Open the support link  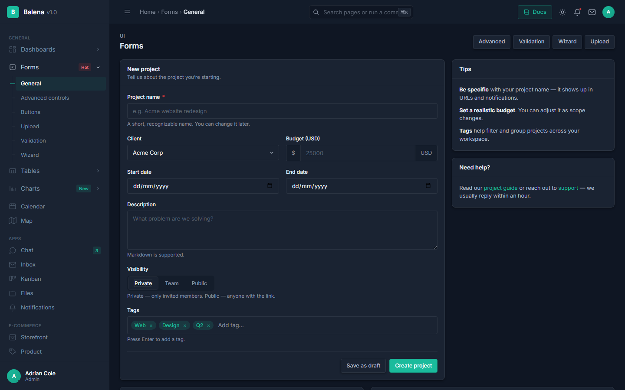coord(568,188)
